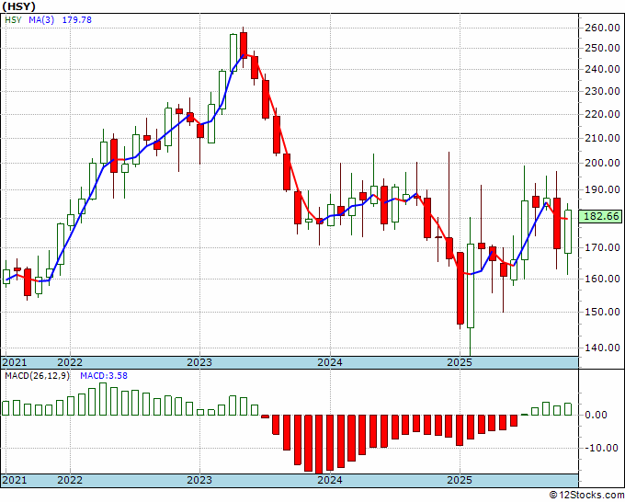Click 2023 on the price chart timeline
625x502 pixels.
[x=199, y=362]
